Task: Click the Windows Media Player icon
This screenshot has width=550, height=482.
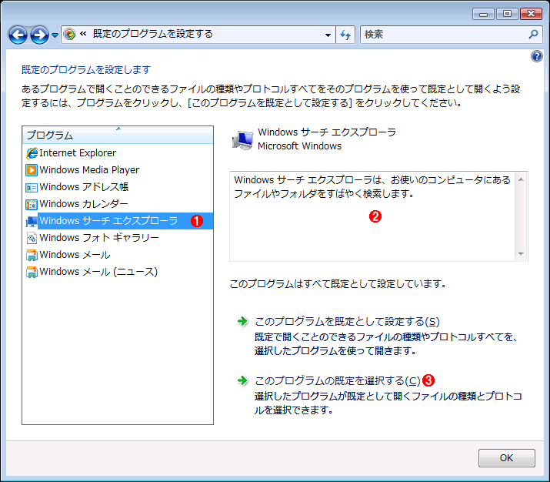Action: (x=32, y=170)
